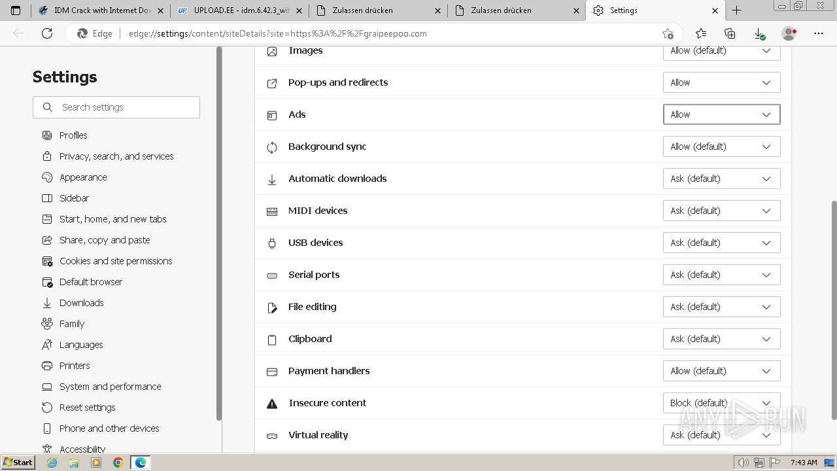Viewport: 837px width, 471px height.
Task: Open the Serial ports dropdown
Action: pyautogui.click(x=721, y=275)
